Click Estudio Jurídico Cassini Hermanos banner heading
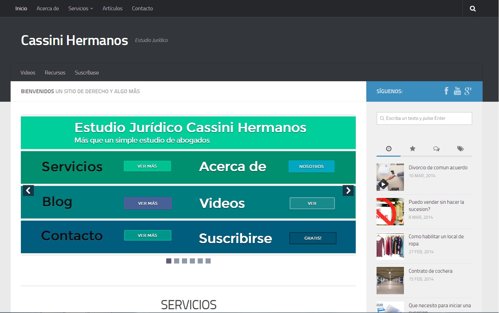Screen dimensions: 499x313 click(x=191, y=128)
